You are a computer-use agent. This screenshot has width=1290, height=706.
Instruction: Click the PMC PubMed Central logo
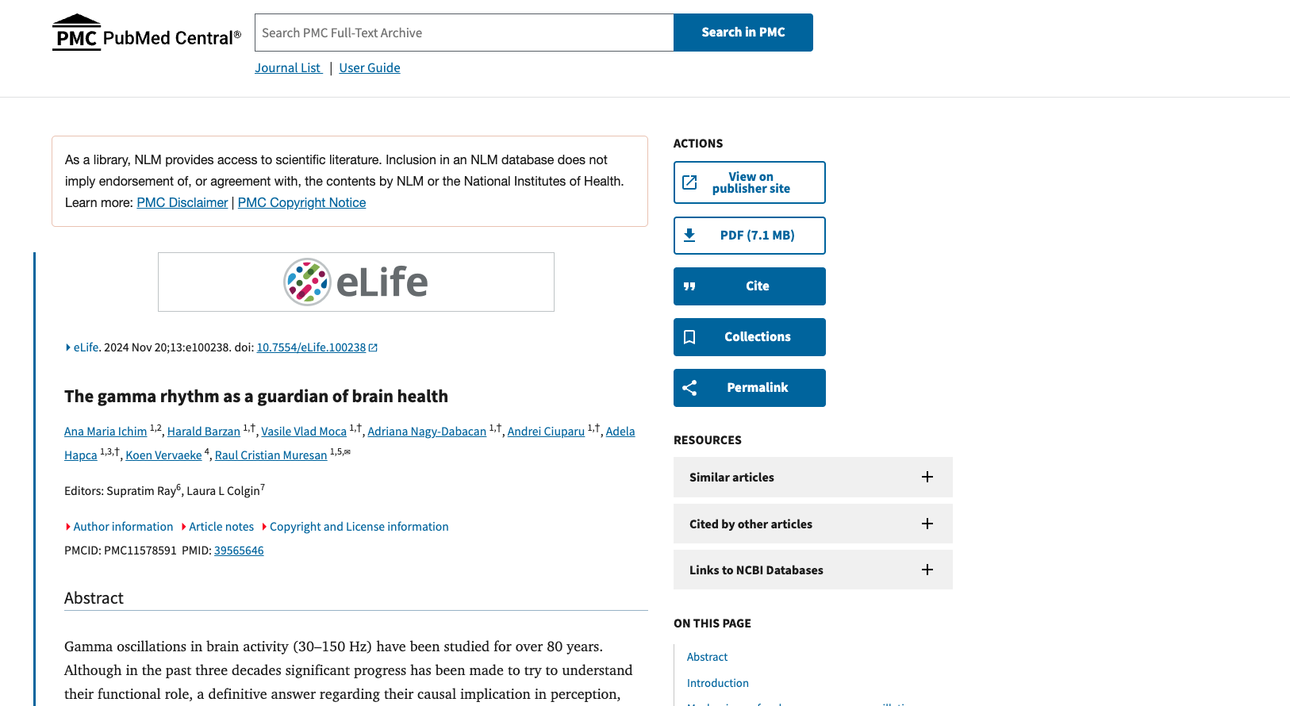(147, 33)
